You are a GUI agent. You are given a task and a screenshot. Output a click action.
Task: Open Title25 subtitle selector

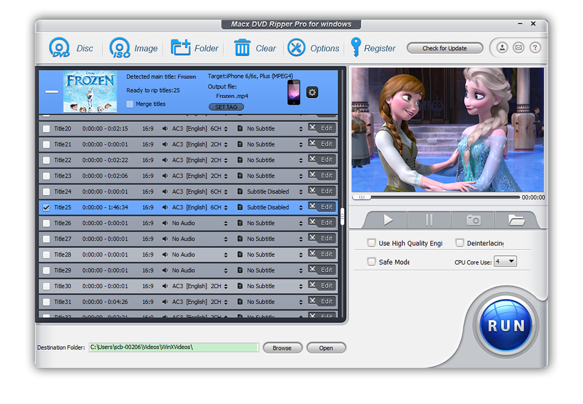point(301,208)
